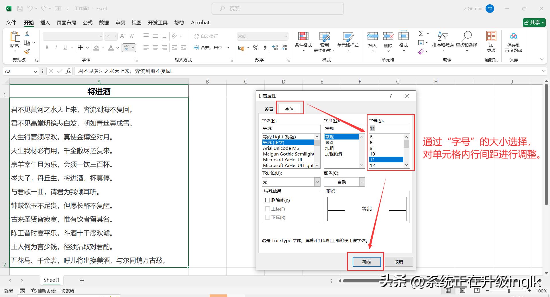550x297 pixels.
Task: Open the 下划线(U) underline dropdown
Action: [x=317, y=182]
